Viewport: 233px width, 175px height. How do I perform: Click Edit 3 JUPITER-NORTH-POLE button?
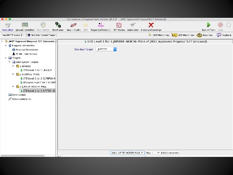tap(128, 153)
